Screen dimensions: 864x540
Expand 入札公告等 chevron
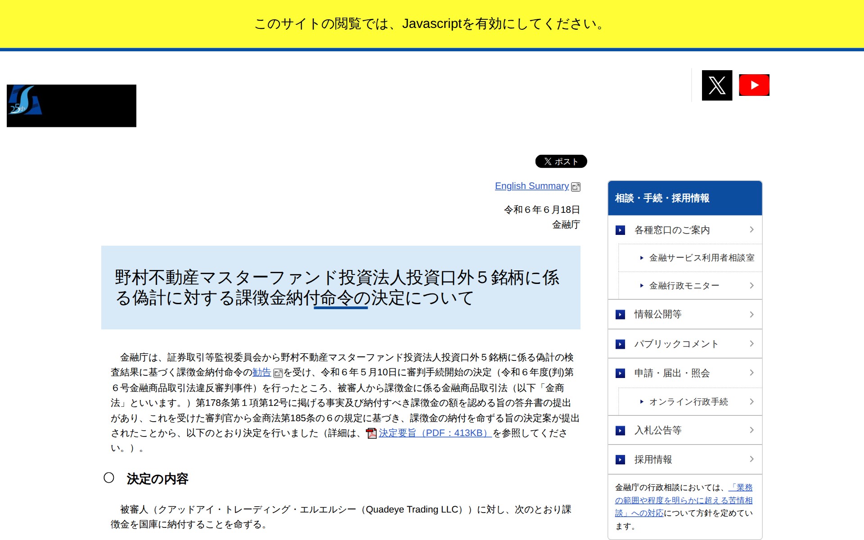coord(751,430)
